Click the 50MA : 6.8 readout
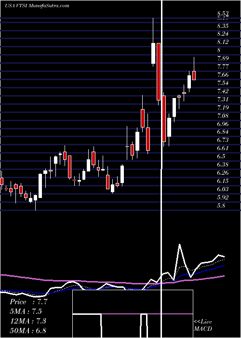The height and width of the screenshot is (338, 241). click(28, 330)
